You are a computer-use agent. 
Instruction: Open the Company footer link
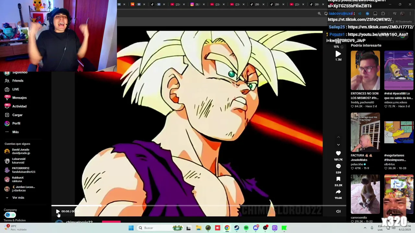point(10,210)
